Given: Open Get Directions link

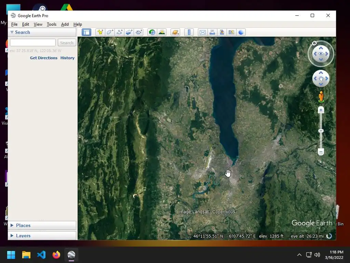Looking at the screenshot, I should (44, 58).
